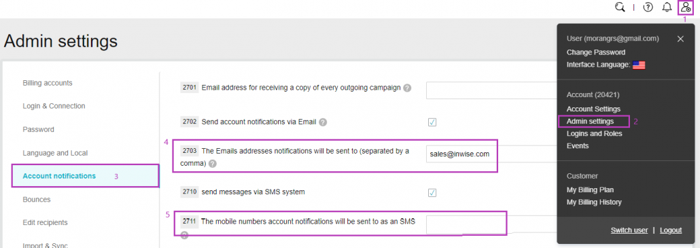Open Edit recipients section
This screenshot has height=248, width=700.
pos(45,223)
